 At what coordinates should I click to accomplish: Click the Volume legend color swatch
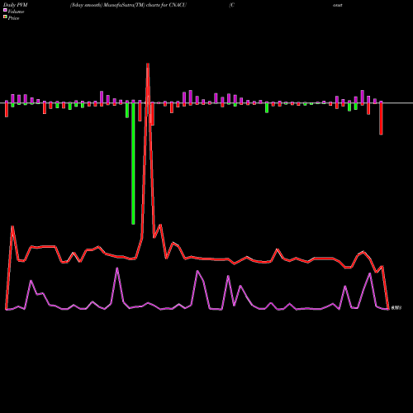tap(5, 11)
